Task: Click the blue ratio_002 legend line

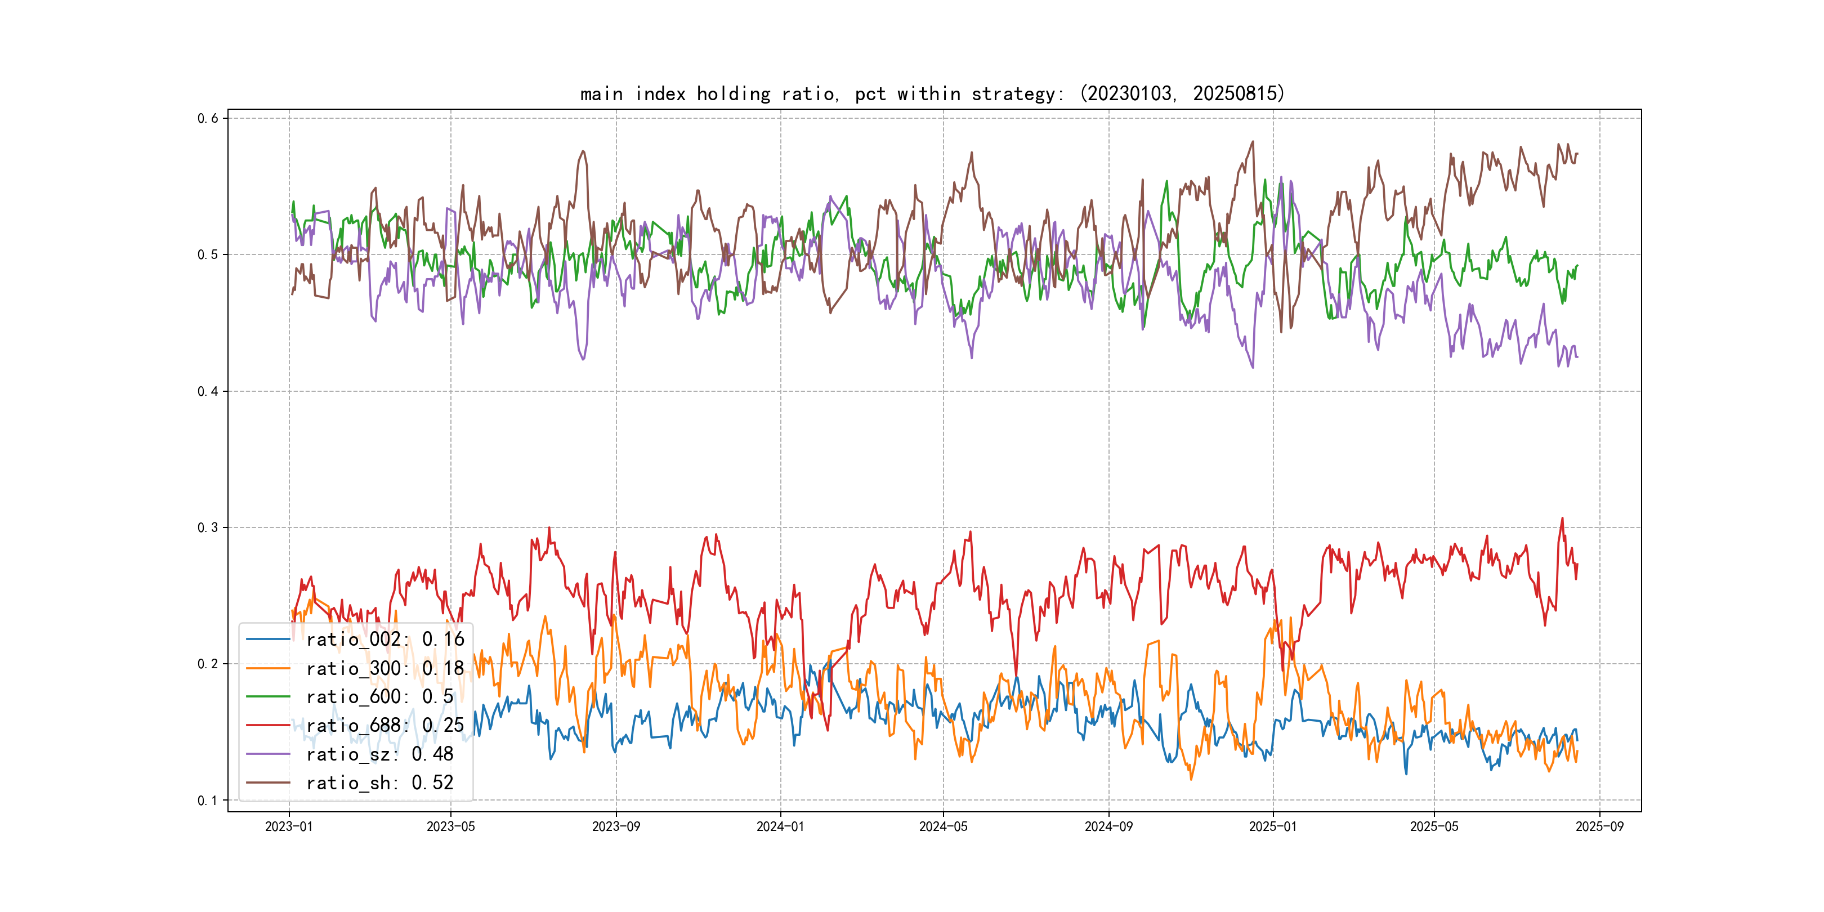Action: [267, 640]
